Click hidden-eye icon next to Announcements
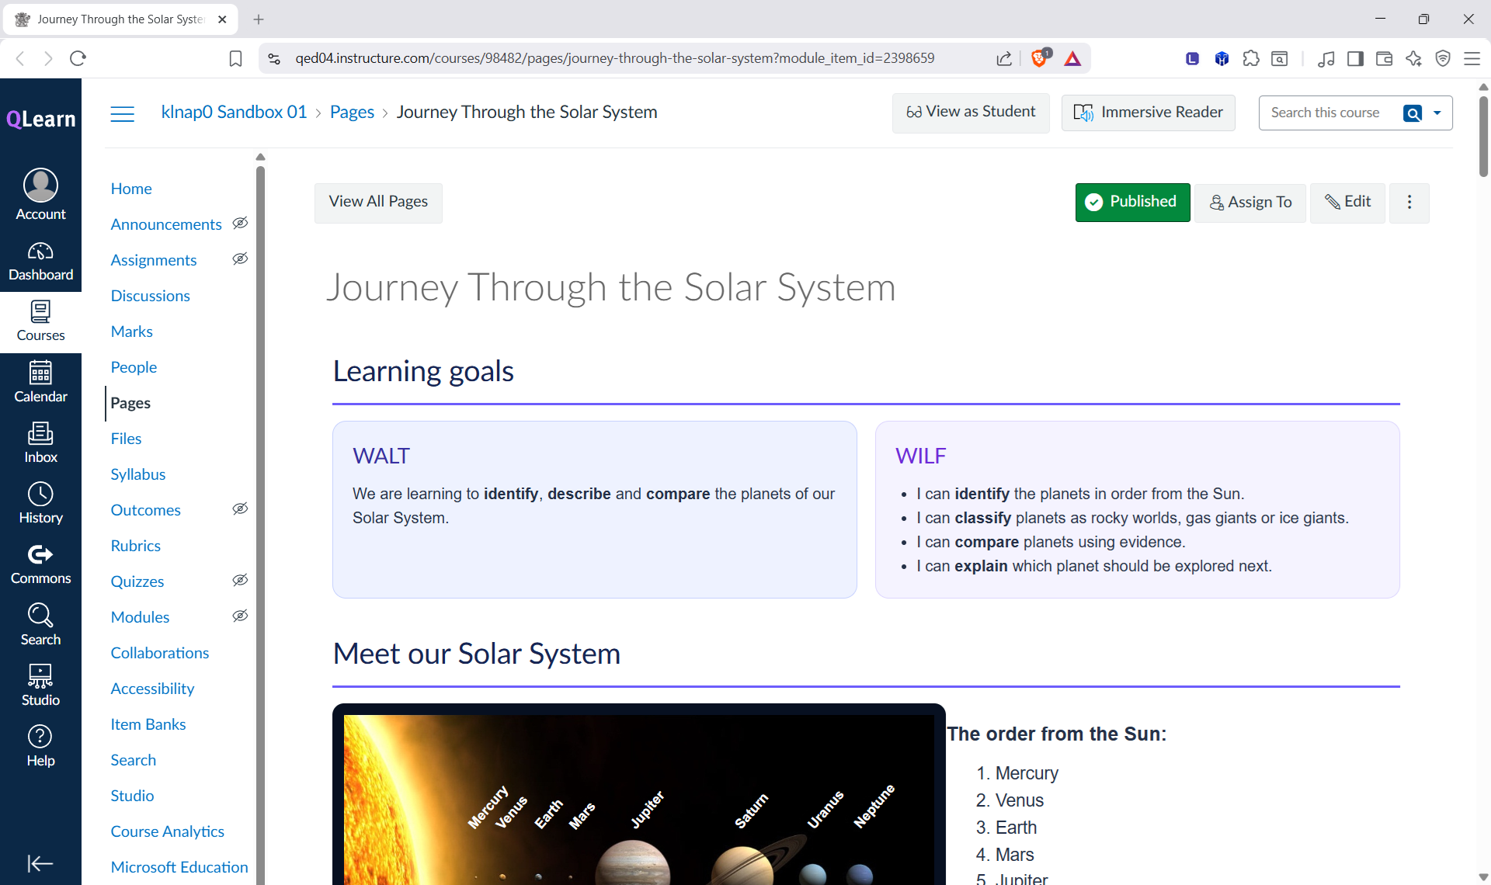Image resolution: width=1491 pixels, height=885 pixels. 240,224
